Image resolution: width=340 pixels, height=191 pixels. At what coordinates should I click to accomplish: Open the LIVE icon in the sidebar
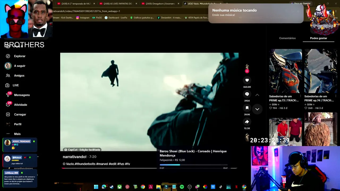[x=7, y=85]
